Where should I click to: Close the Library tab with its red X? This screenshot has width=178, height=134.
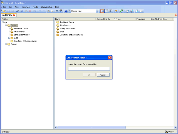(x=14, y=15)
